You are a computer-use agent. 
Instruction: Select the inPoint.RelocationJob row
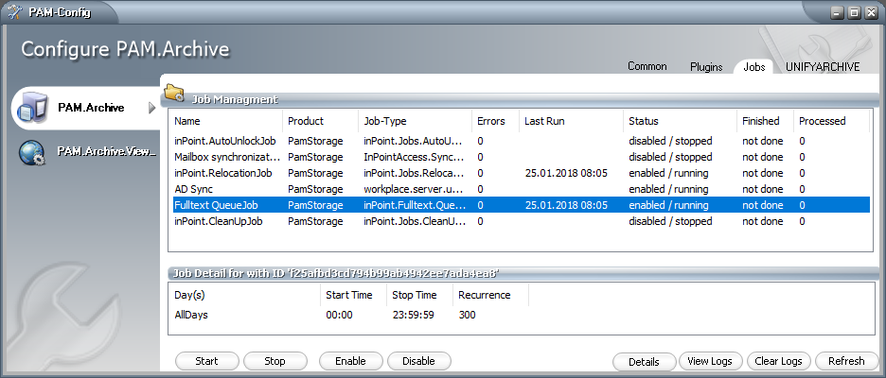(x=521, y=173)
